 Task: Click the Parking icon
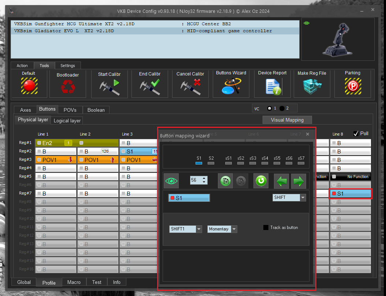pyautogui.click(x=352, y=86)
